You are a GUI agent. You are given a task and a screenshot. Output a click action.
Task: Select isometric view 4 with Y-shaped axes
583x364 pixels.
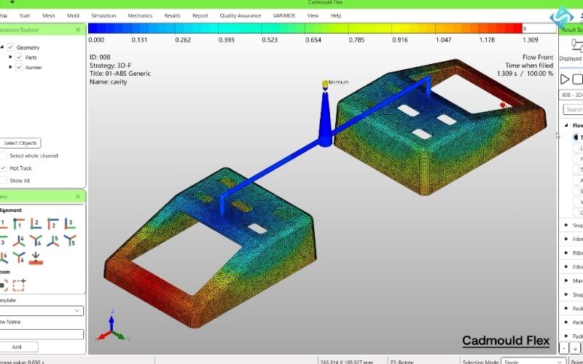[x=36, y=241]
